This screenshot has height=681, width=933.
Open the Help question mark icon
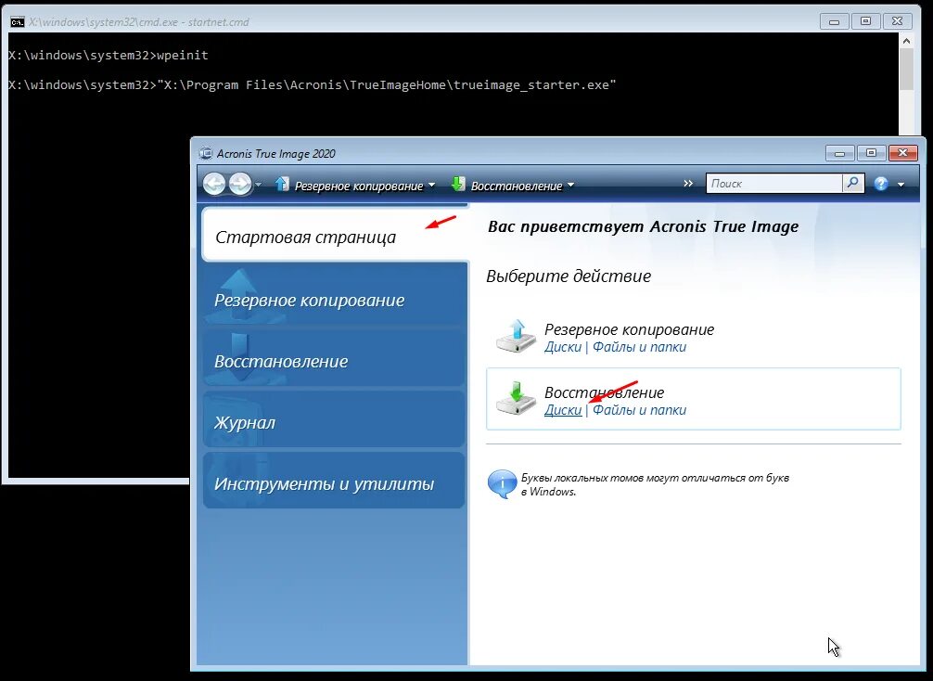coord(881,184)
